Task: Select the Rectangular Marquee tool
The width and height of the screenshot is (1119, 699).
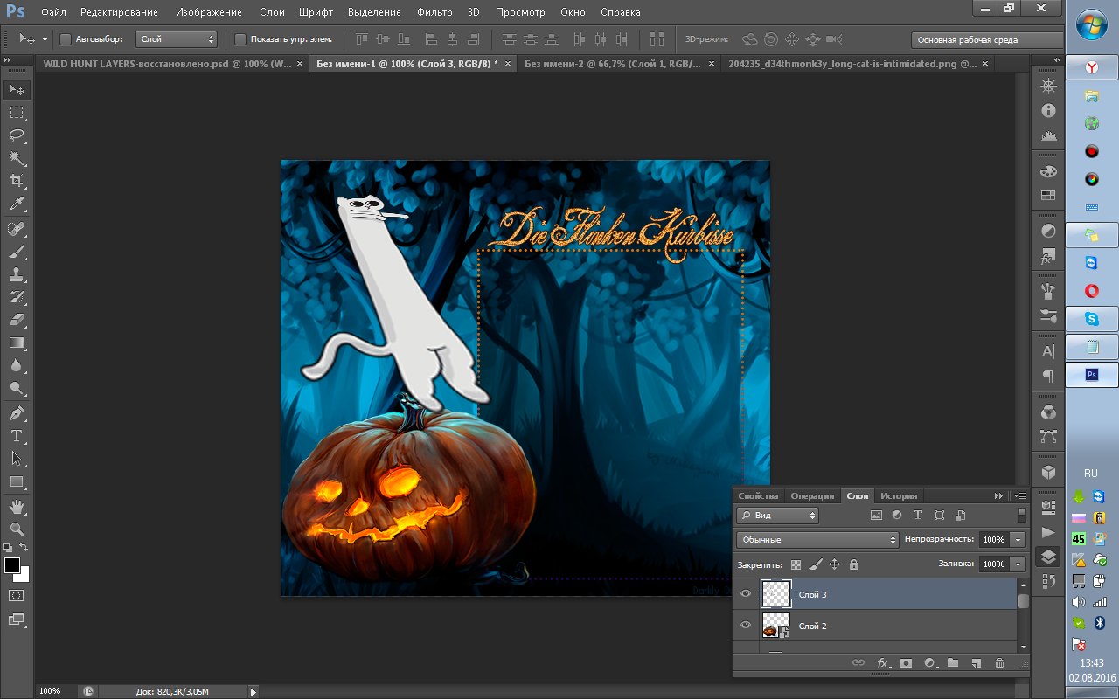Action: (x=17, y=112)
